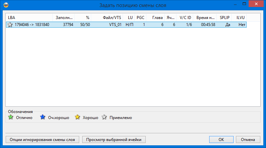The width and height of the screenshot is (266, 148).
Task: Click the Нет ILVU cell
Action: (242, 25)
